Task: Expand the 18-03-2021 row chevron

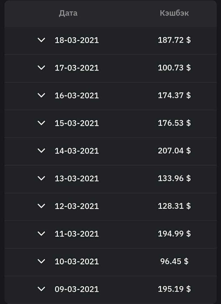Action: (x=41, y=40)
